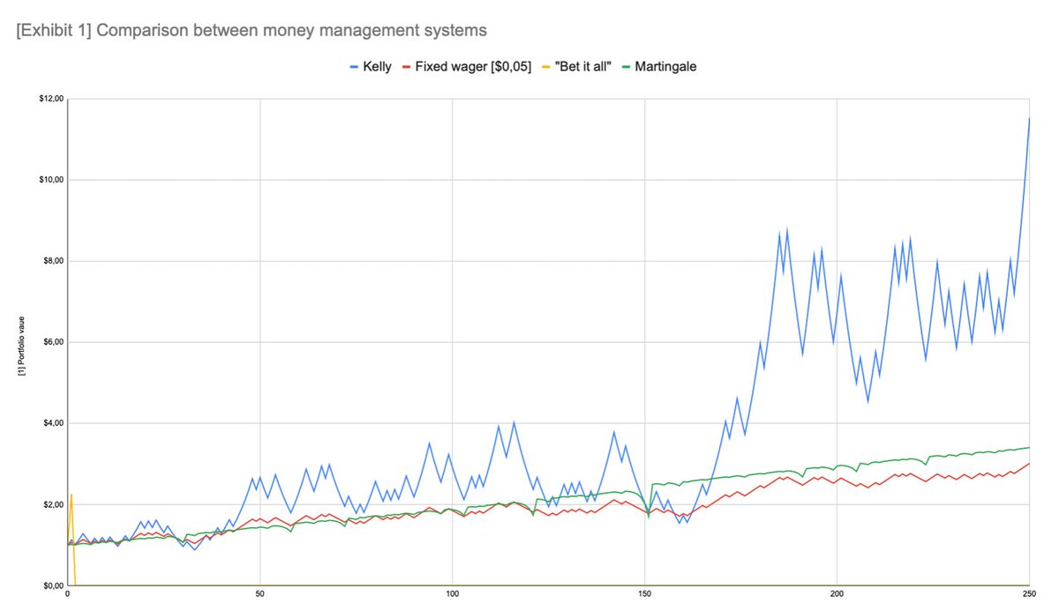Click the blue Kelly legend marker

356,66
